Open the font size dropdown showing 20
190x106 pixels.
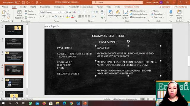(x=65, y=12)
